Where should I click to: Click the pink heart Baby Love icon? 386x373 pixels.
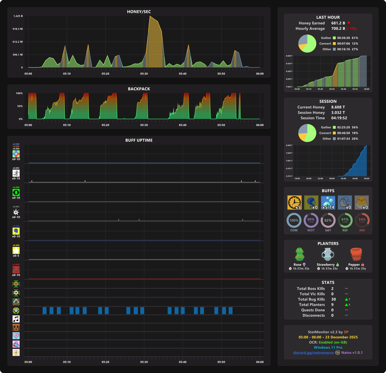[x=16, y=336]
